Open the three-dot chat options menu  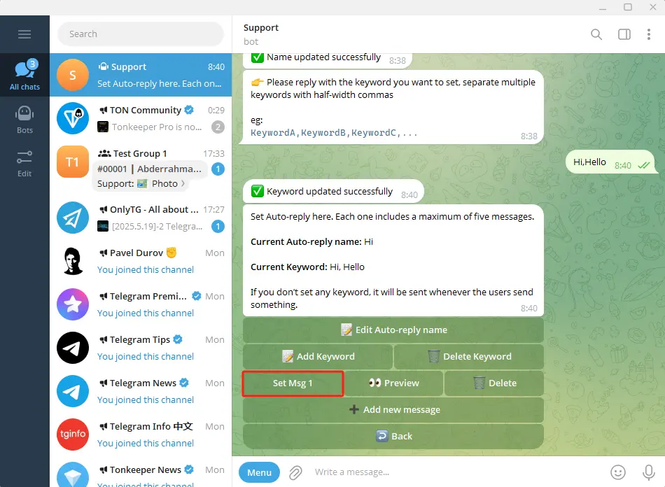pyautogui.click(x=650, y=34)
